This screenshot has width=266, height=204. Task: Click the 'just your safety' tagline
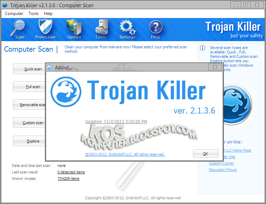click(246, 36)
